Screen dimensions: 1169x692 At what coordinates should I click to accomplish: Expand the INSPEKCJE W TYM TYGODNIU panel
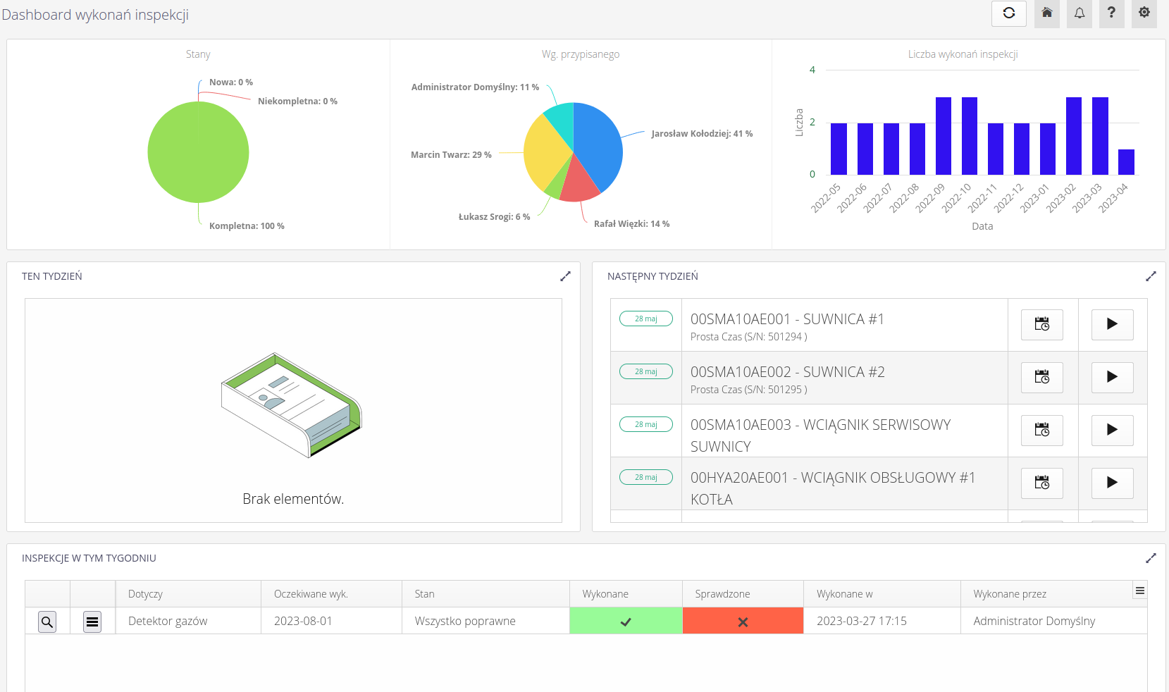pos(1151,558)
